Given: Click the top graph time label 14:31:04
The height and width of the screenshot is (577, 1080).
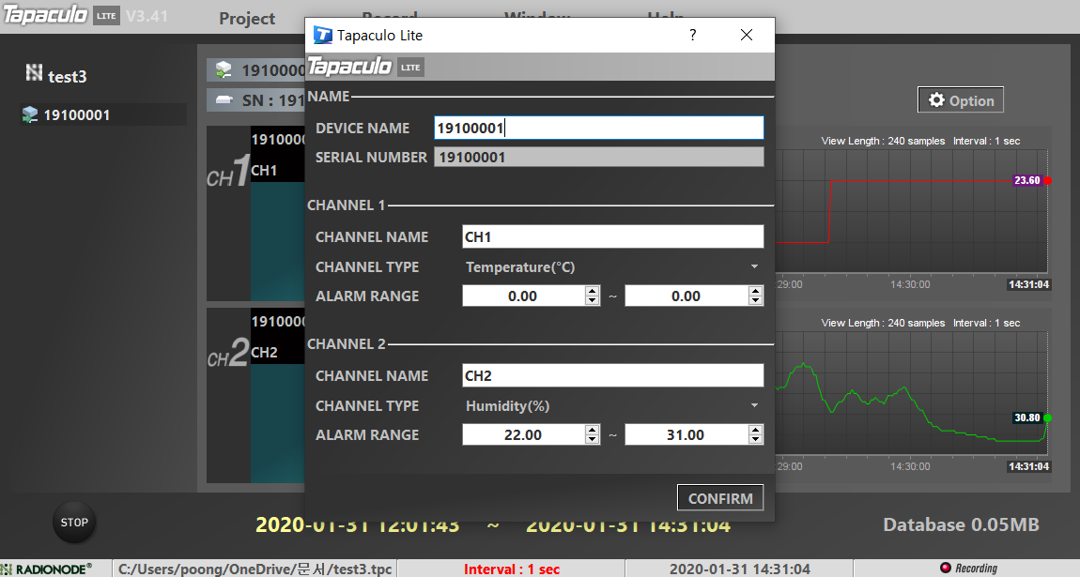Looking at the screenshot, I should click(x=1029, y=284).
